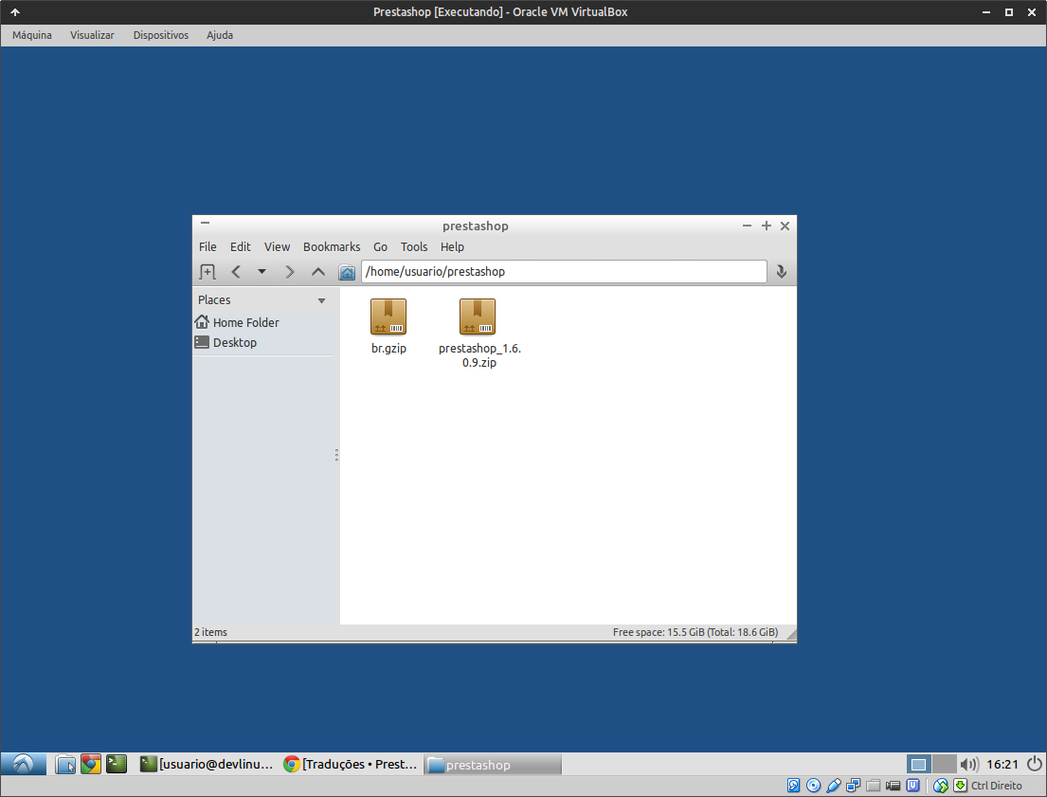Launch Chrome from panel launcher
The width and height of the screenshot is (1047, 797).
tap(91, 764)
